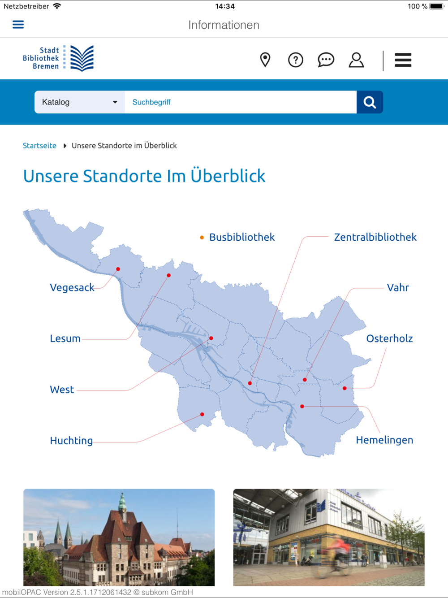This screenshot has width=448, height=598.
Task: Click the red map dot linked to Zentralbibliothek
Action: 250,383
